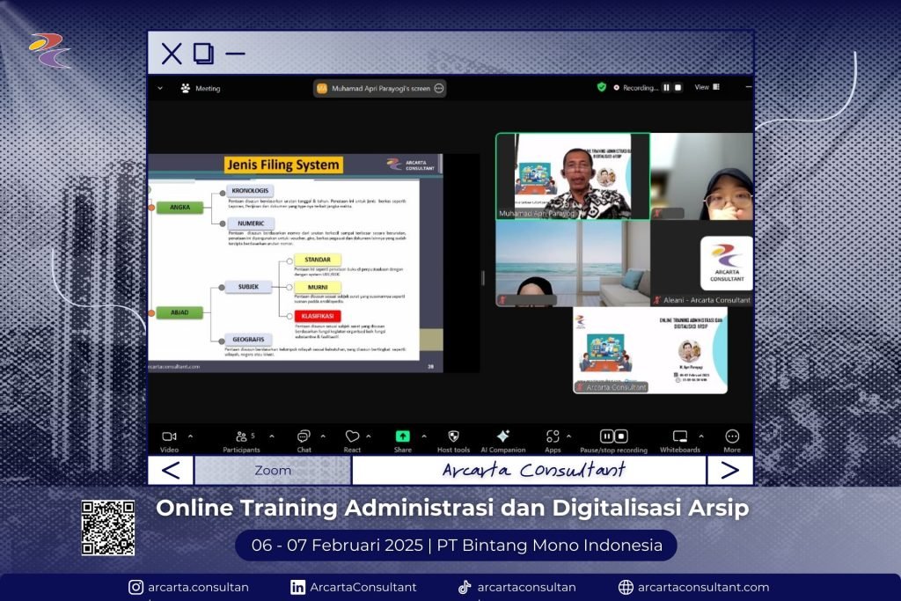Click Pause/stop recording in bottom toolbar

(x=613, y=436)
